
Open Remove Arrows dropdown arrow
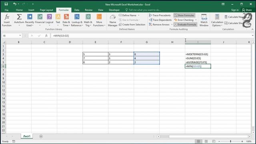[x=172, y=24]
